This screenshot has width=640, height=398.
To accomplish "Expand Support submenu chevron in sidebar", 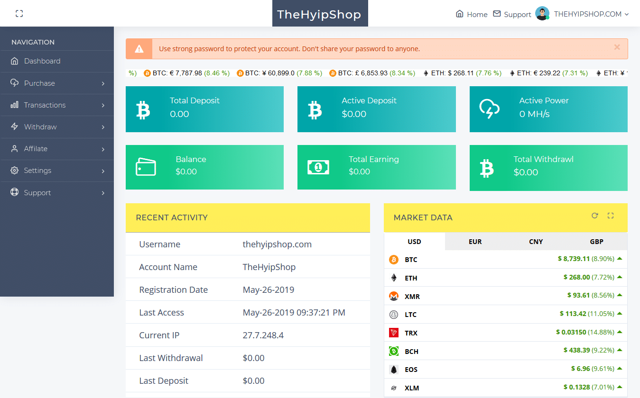I will [x=103, y=193].
